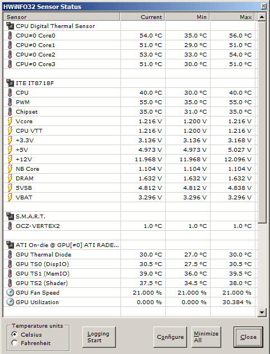Click lightning bolt icon beside 5VSB
This screenshot has width=270, height=354.
10,188
